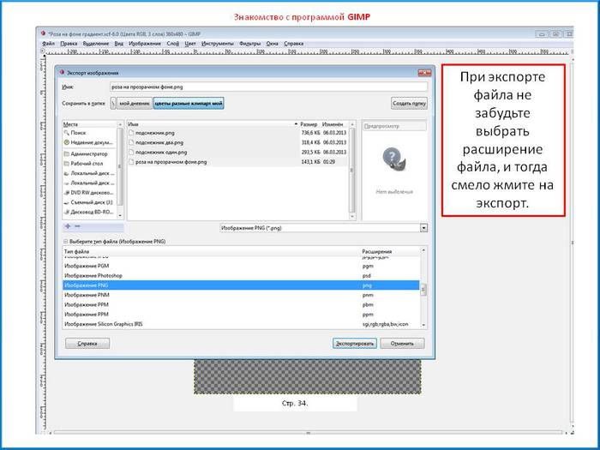Open the Цвет menu
Image resolution: width=600 pixels, height=450 pixels.
point(190,44)
